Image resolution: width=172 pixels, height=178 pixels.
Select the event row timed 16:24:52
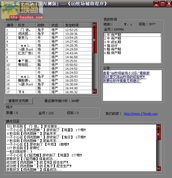coord(48,69)
